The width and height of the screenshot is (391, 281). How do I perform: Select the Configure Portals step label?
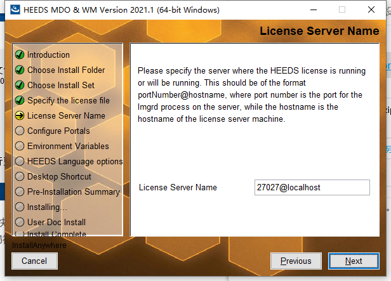coord(58,131)
